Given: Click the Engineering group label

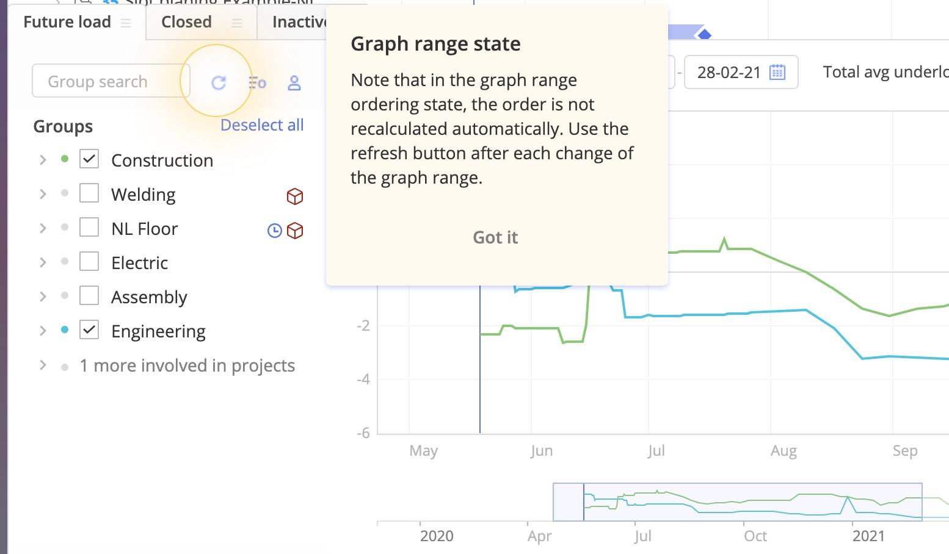Looking at the screenshot, I should 158,331.
